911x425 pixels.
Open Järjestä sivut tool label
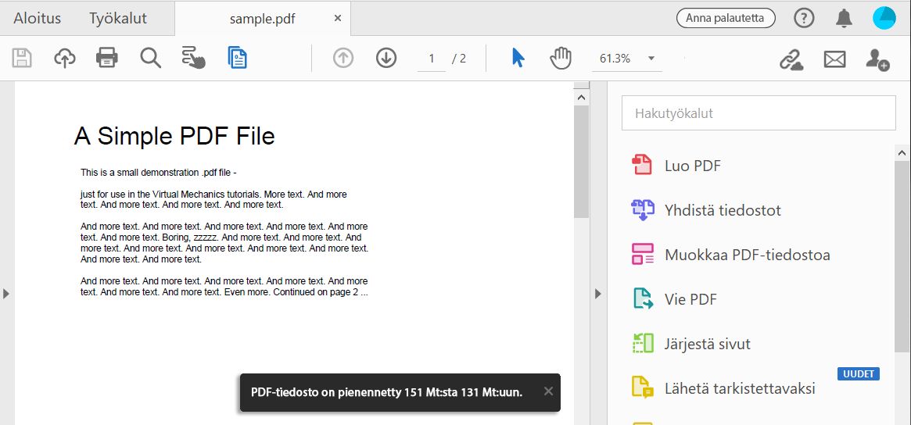708,344
